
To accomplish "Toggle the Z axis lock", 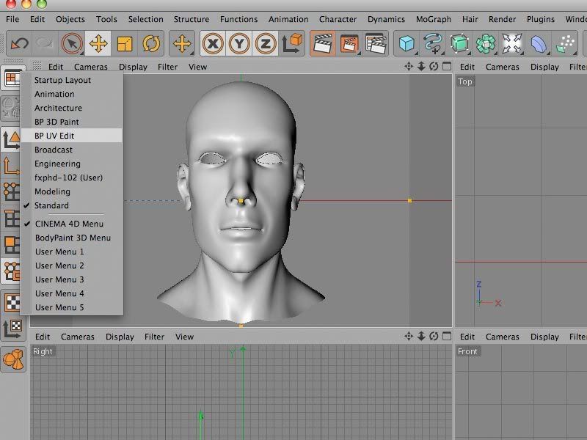I will coord(266,44).
